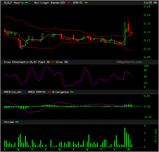
Task: Click the 3 value on the volume axis
Action: click(145, 126)
